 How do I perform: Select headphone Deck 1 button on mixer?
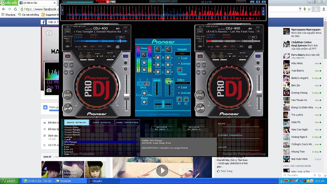(x=140, y=84)
